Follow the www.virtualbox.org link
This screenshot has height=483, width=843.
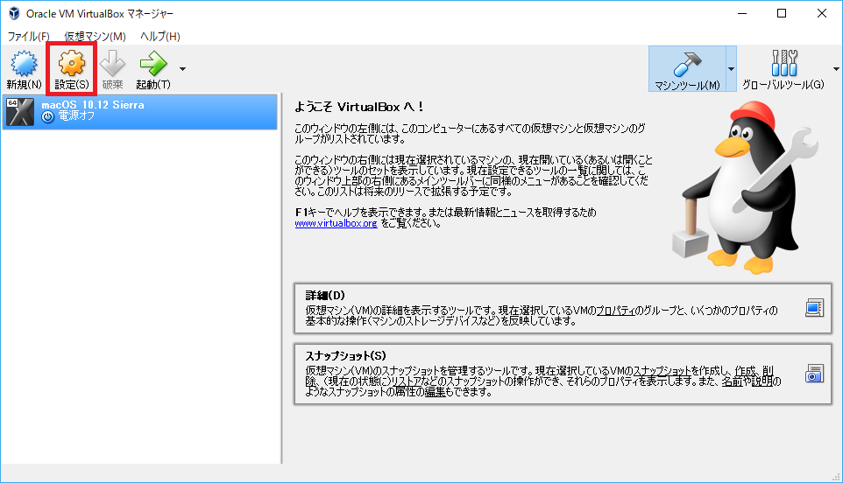coord(336,223)
